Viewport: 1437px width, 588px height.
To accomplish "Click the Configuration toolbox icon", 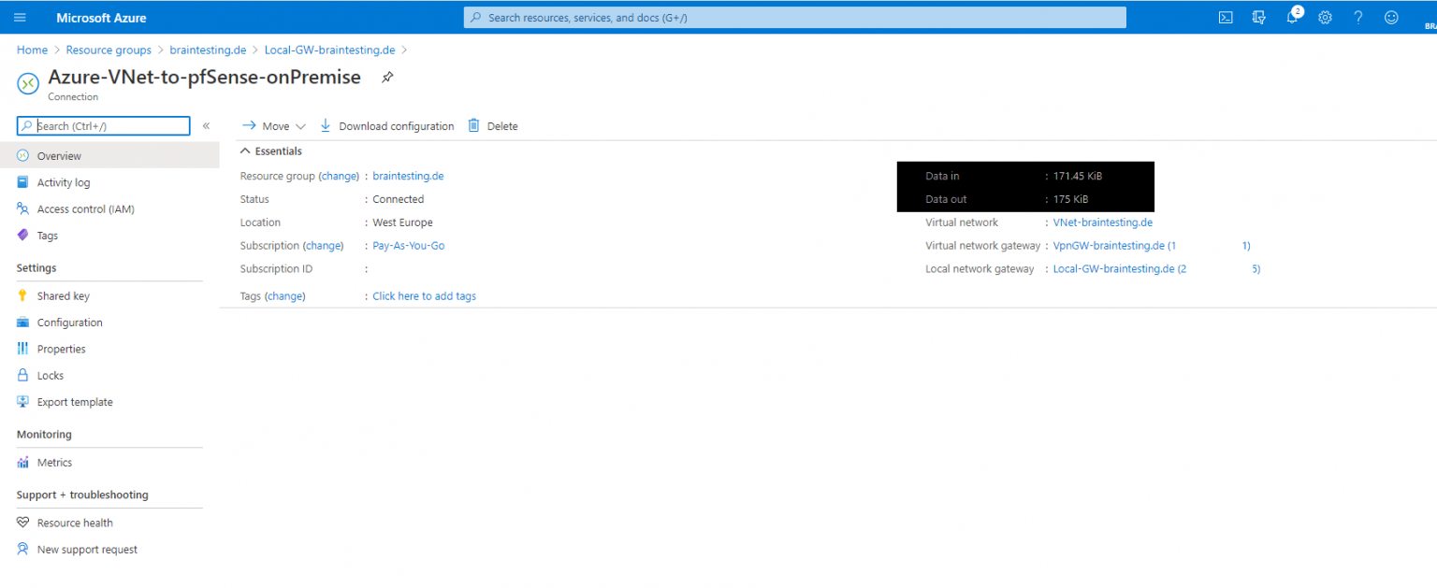I will (23, 323).
